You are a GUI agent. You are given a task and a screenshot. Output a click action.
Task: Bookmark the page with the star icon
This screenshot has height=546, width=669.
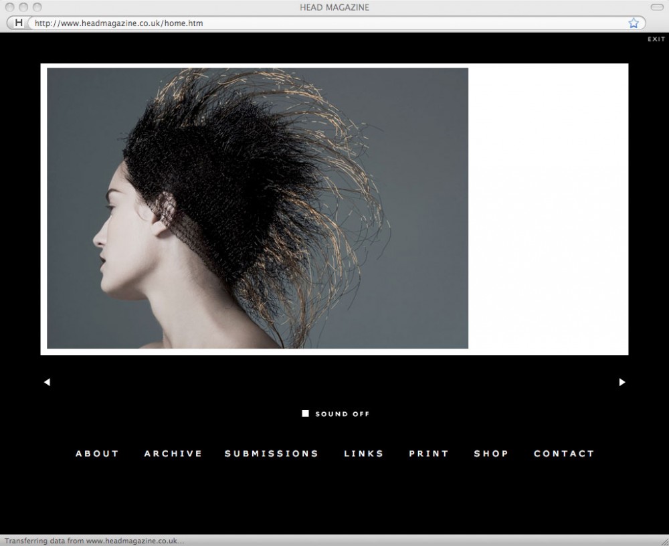click(x=634, y=23)
